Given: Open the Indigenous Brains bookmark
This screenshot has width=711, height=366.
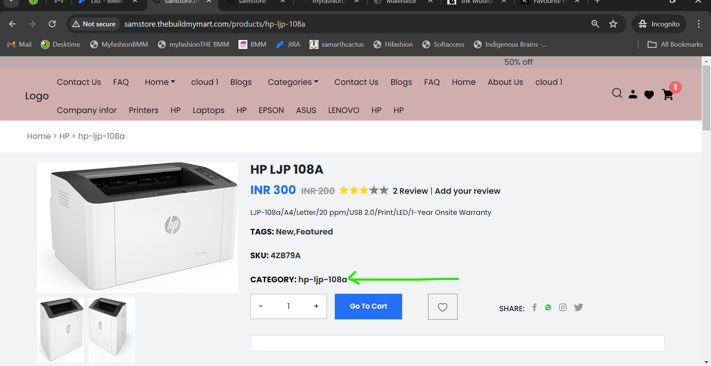Looking at the screenshot, I should (x=510, y=44).
